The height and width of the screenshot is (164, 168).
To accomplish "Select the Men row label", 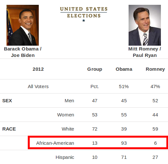I will (x=69, y=101).
